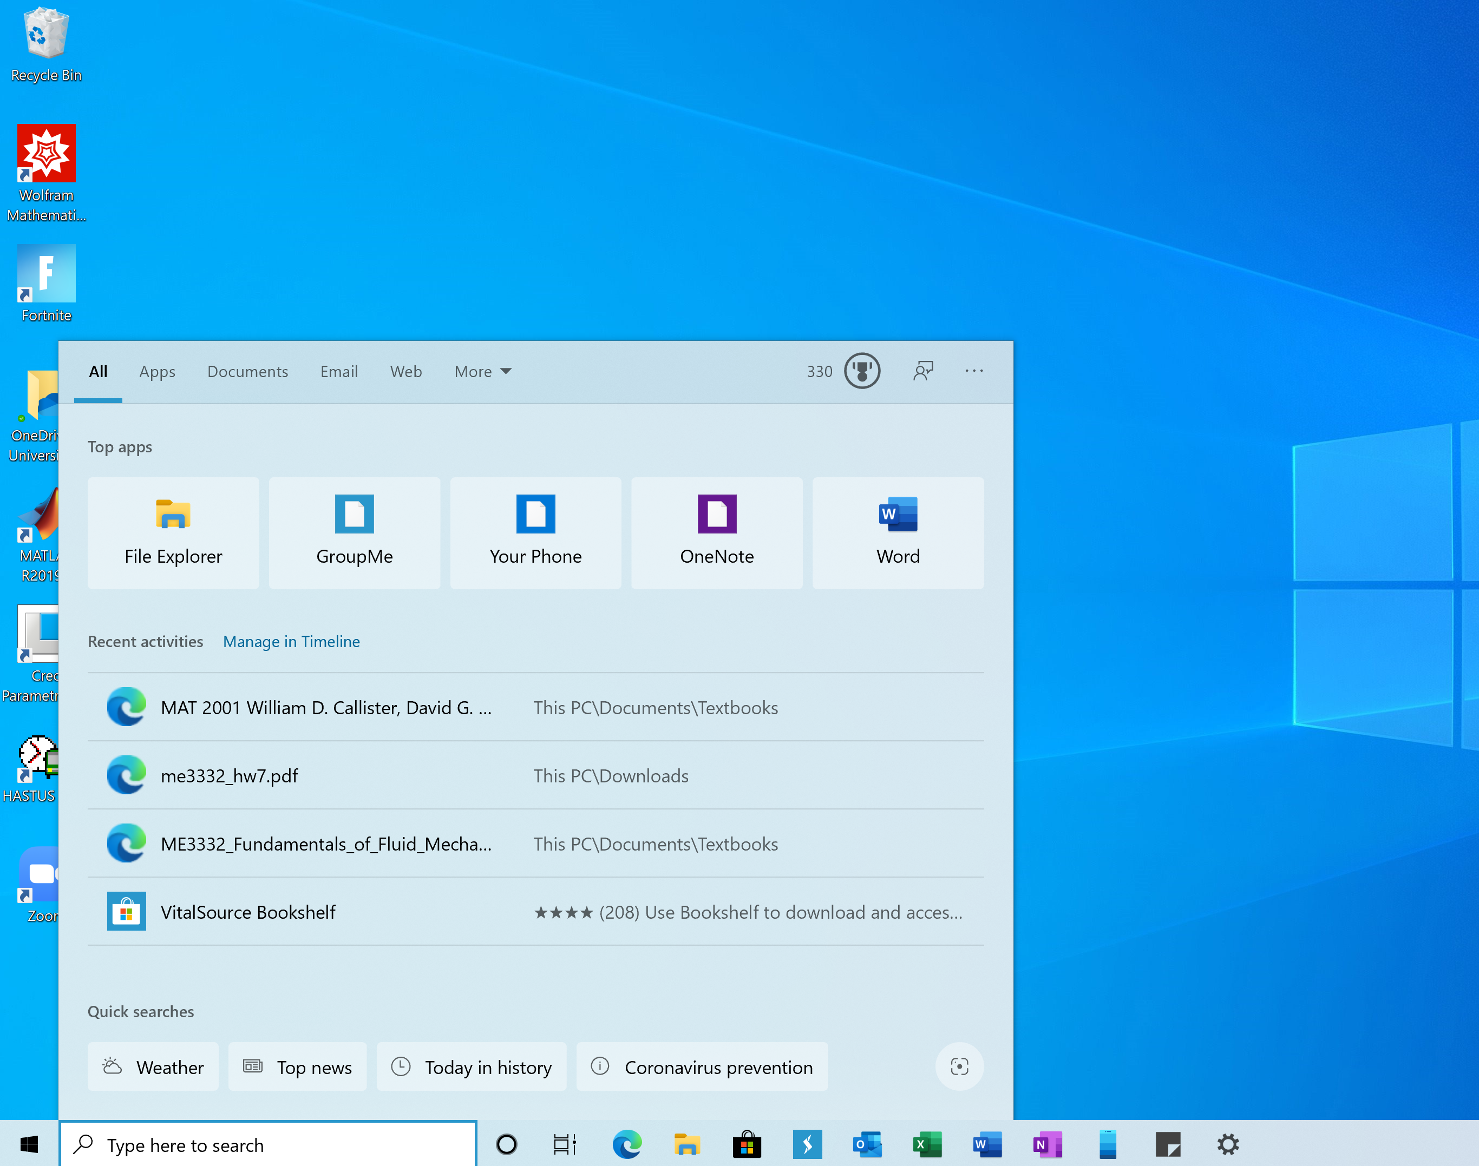This screenshot has height=1166, width=1479.
Task: Launch OneNote from taskbar
Action: point(1047,1144)
